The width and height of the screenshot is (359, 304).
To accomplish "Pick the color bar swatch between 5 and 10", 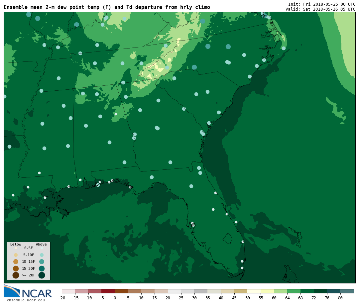I will (x=135, y=291).
